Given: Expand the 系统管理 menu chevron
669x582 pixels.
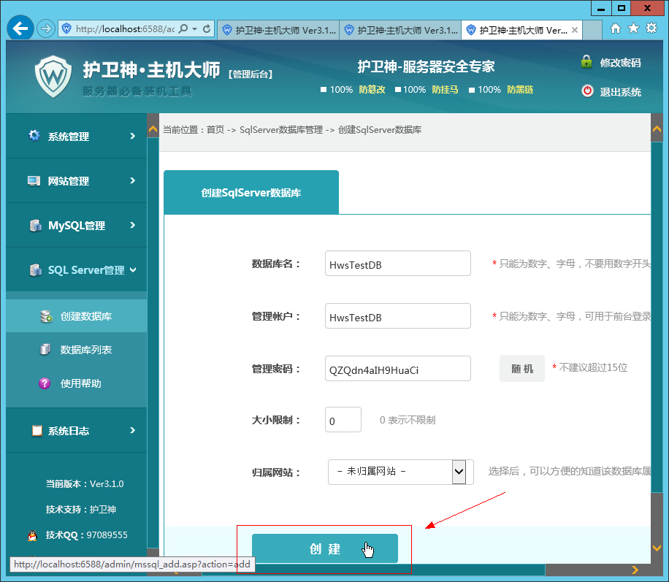Looking at the screenshot, I should pyautogui.click(x=133, y=136).
